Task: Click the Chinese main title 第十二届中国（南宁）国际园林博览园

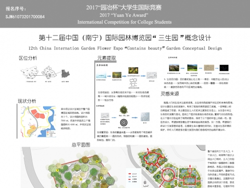Action: tap(95, 38)
